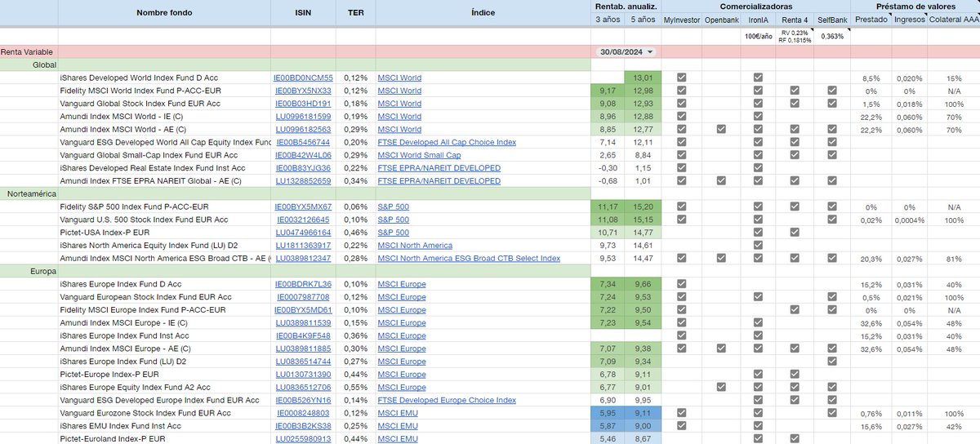The image size is (980, 444).
Task: Select the 'Norteamérica' group row
Action: pyautogui.click(x=296, y=194)
